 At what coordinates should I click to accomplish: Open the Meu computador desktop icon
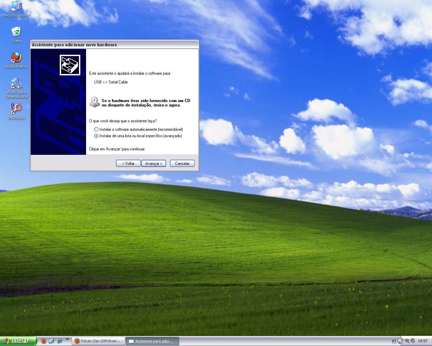16,9
